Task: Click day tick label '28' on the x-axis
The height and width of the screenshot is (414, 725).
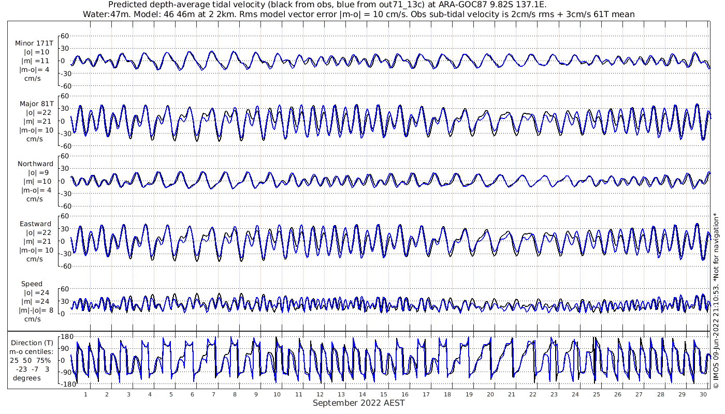Action: 660,394
